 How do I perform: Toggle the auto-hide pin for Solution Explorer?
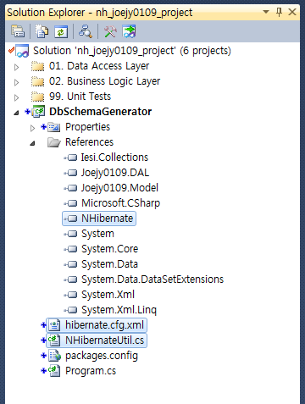(x=279, y=12)
